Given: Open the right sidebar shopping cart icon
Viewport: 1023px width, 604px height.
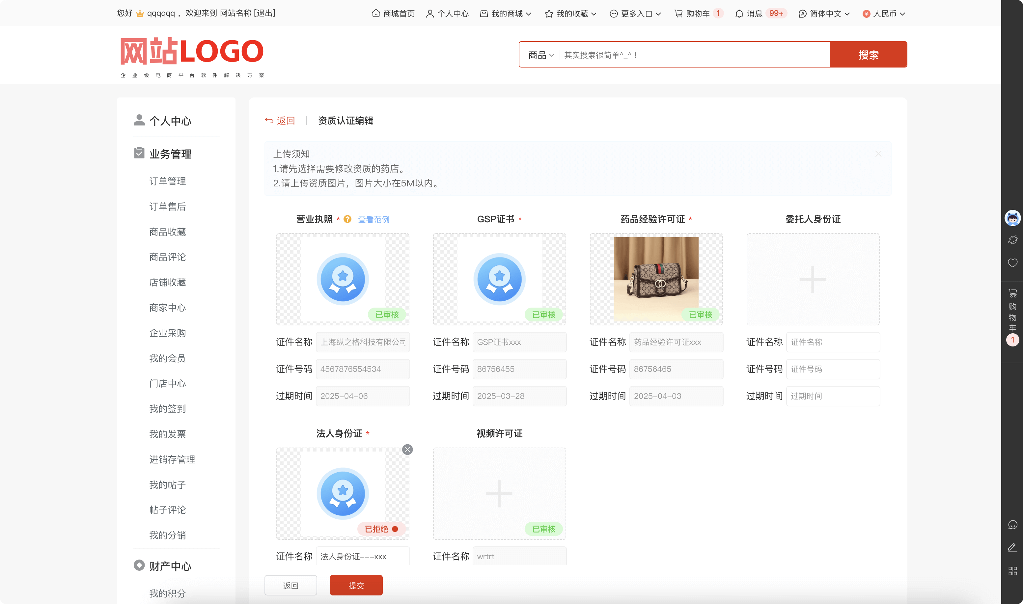Looking at the screenshot, I should point(1012,293).
